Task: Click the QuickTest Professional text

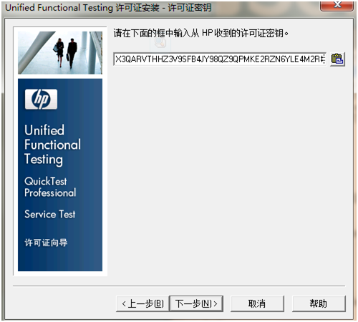Action: (x=50, y=187)
